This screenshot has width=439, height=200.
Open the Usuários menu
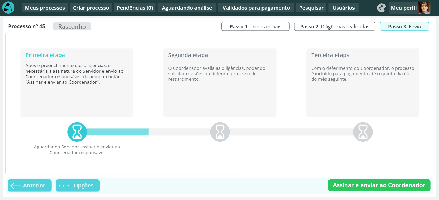[344, 8]
